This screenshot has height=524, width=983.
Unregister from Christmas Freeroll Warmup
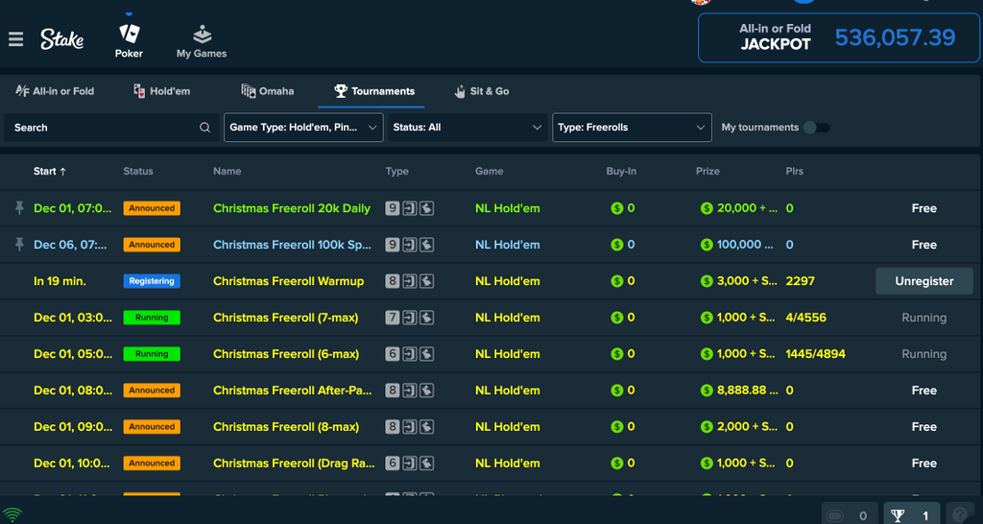tap(923, 281)
